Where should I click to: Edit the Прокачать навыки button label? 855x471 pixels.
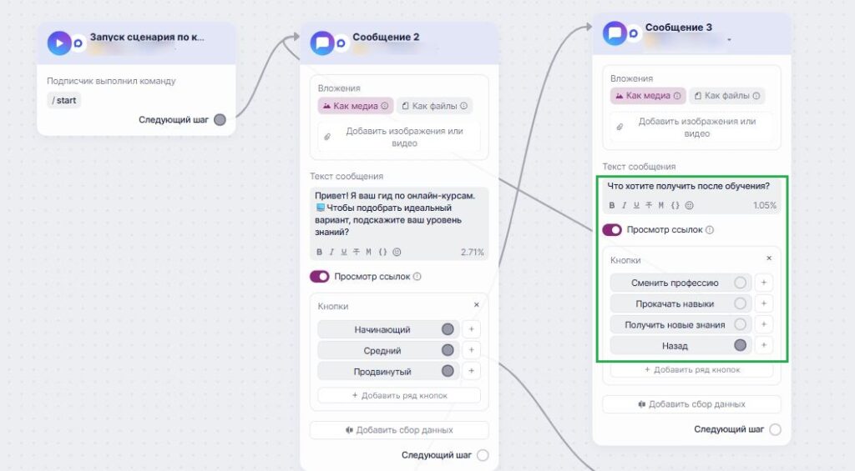click(x=675, y=303)
